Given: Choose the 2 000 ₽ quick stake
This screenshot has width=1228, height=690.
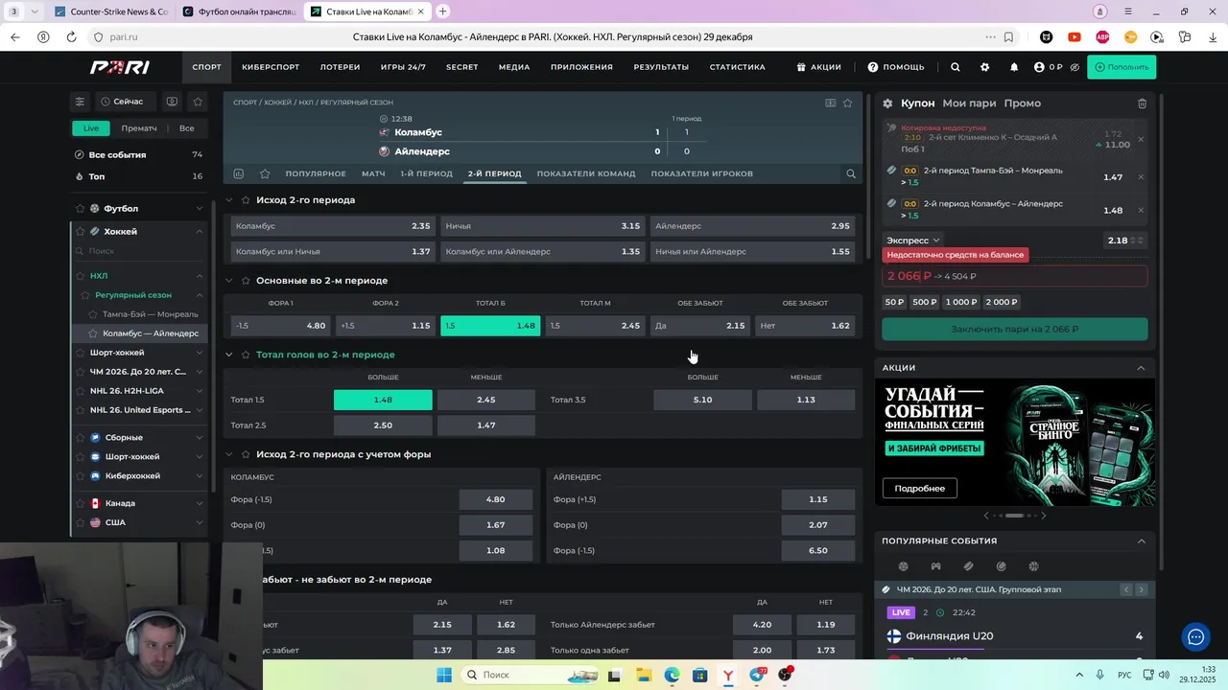Looking at the screenshot, I should click(1002, 302).
